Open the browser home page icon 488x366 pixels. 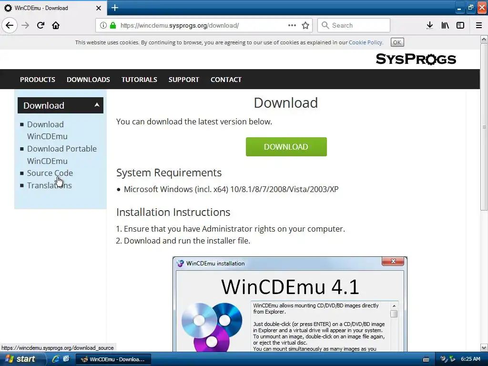tap(56, 25)
